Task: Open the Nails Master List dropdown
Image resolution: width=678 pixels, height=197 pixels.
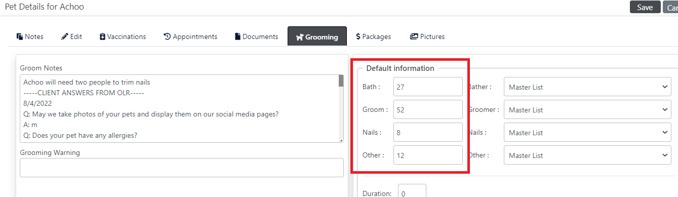Action: click(587, 133)
